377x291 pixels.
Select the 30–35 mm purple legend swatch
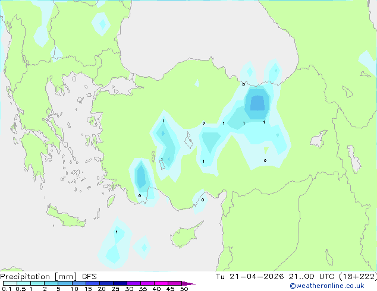coord(133,283)
